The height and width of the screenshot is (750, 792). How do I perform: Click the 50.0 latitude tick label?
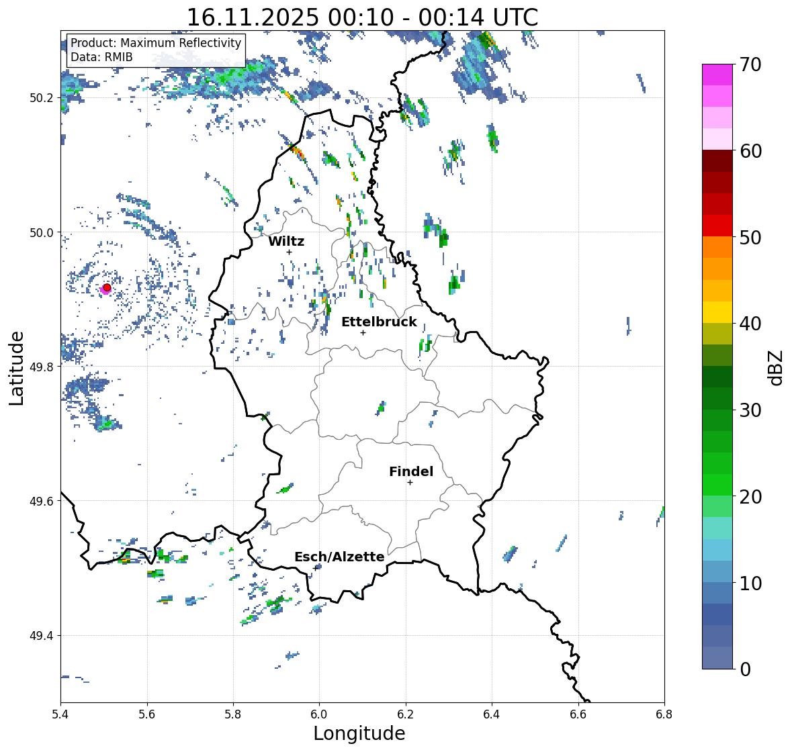coord(42,233)
